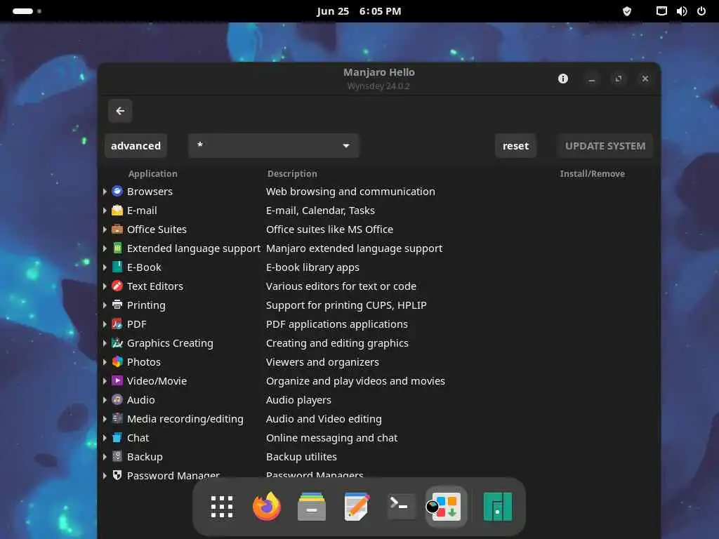
Task: Click the Browsers category icon
Action: [117, 191]
